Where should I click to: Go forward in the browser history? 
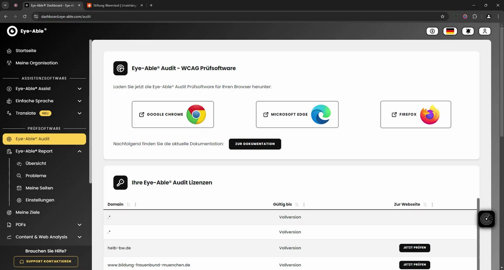(15, 16)
